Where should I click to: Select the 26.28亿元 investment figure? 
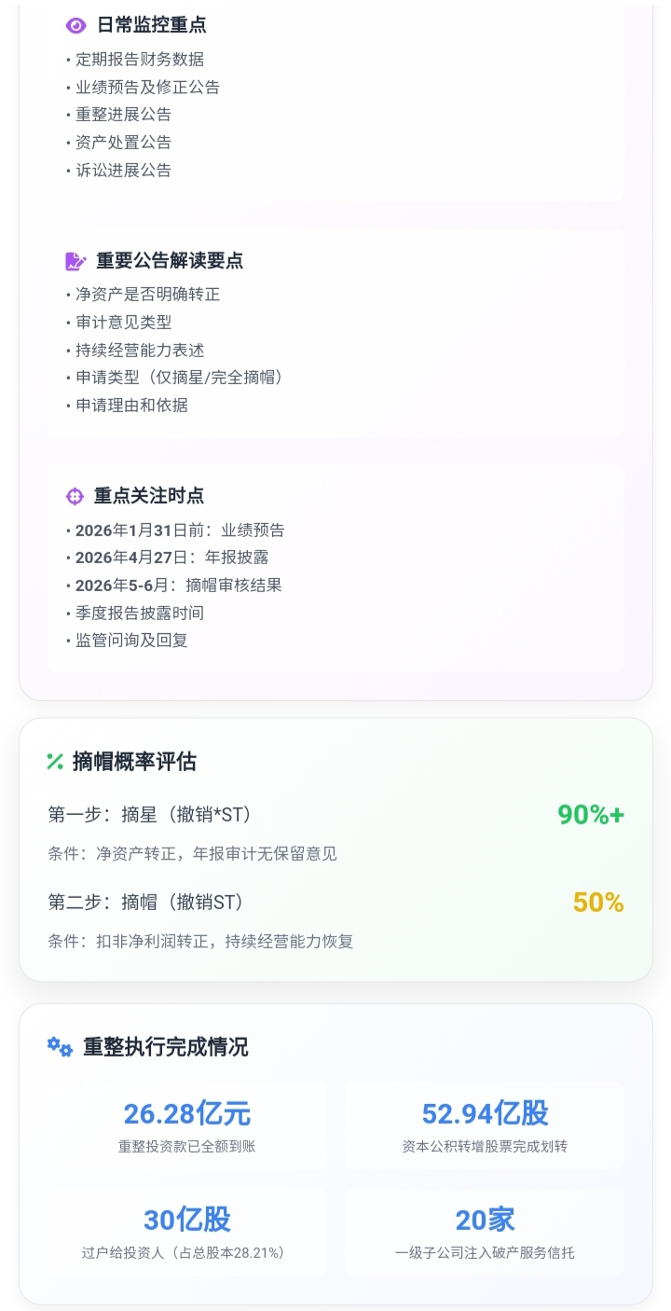point(187,1113)
